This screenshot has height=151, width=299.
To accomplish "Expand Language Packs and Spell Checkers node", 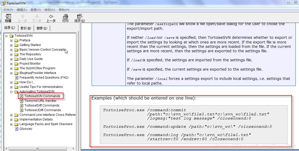I will [x=11, y=124].
